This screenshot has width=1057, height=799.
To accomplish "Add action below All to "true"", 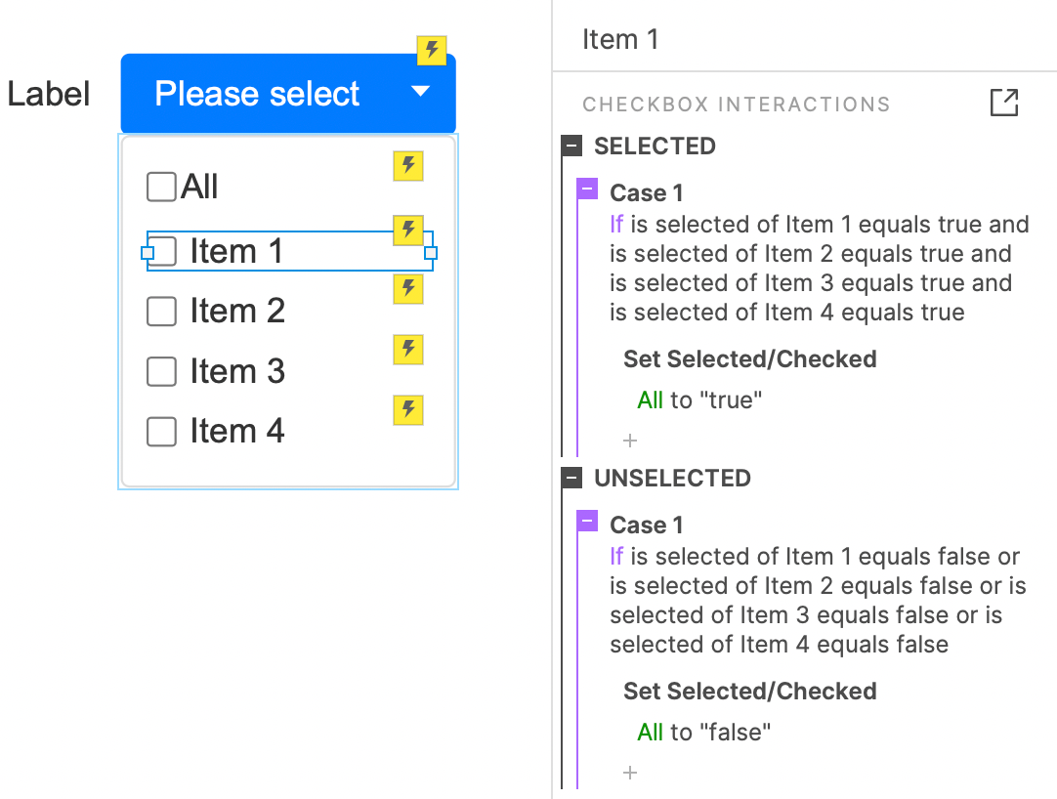I will [x=630, y=441].
